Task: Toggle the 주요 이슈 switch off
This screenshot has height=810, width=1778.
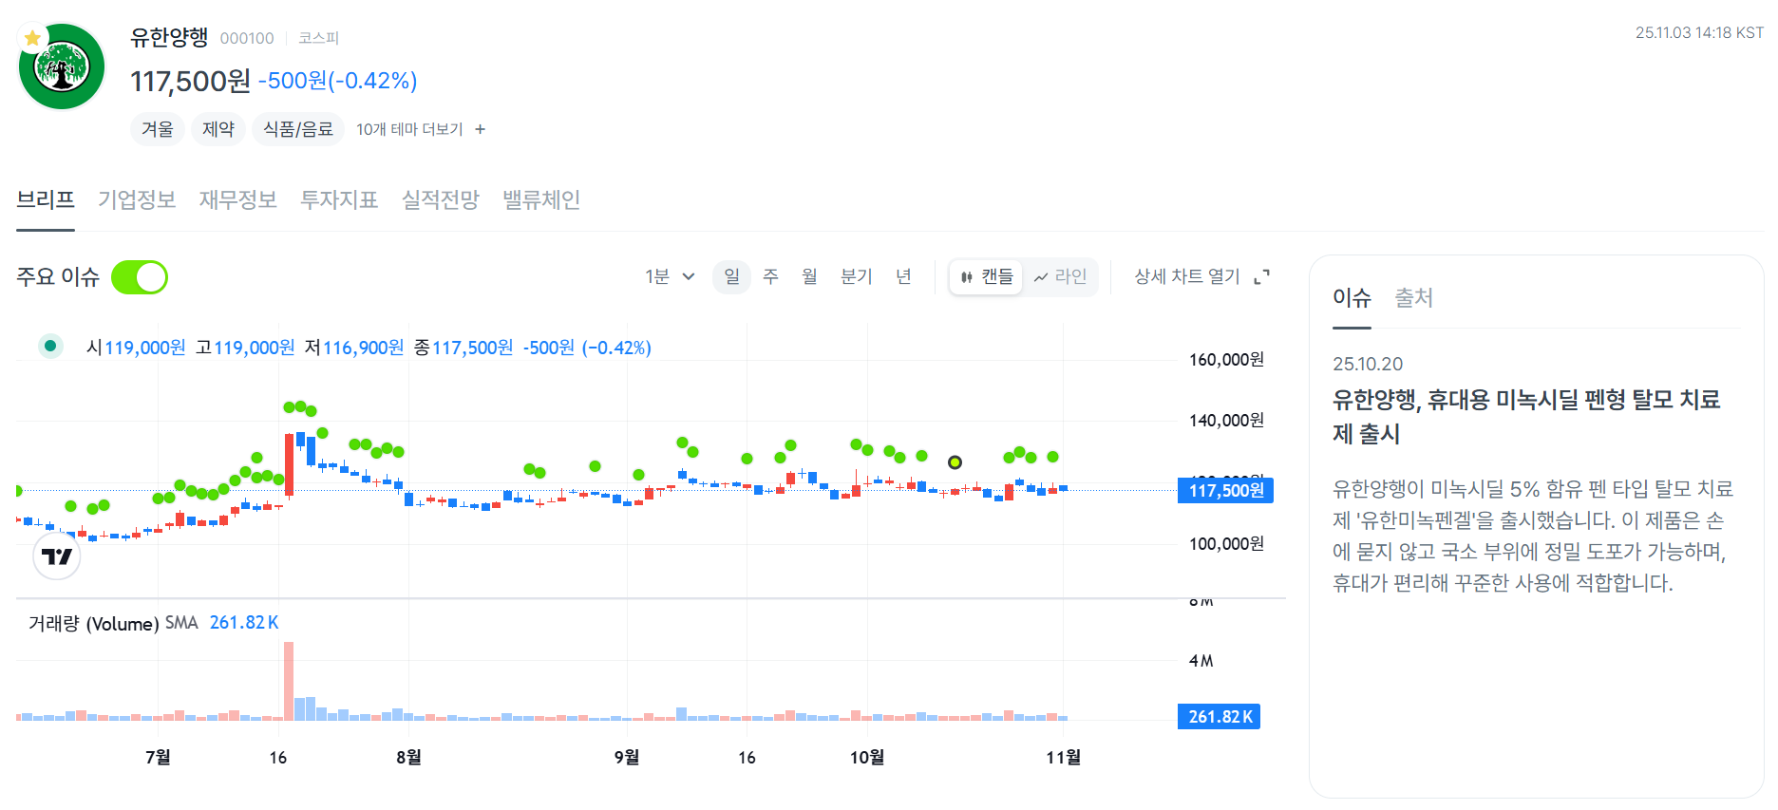Action: (x=140, y=277)
